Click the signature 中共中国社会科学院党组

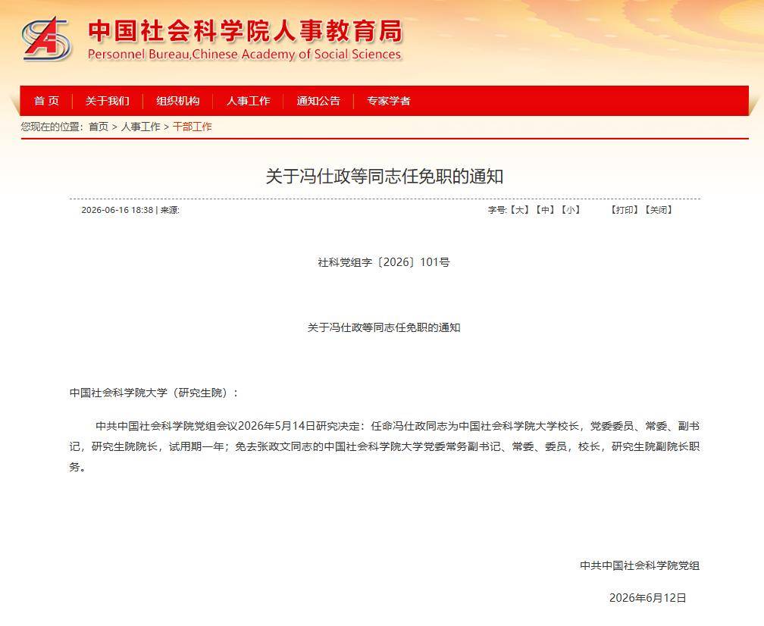[640, 565]
